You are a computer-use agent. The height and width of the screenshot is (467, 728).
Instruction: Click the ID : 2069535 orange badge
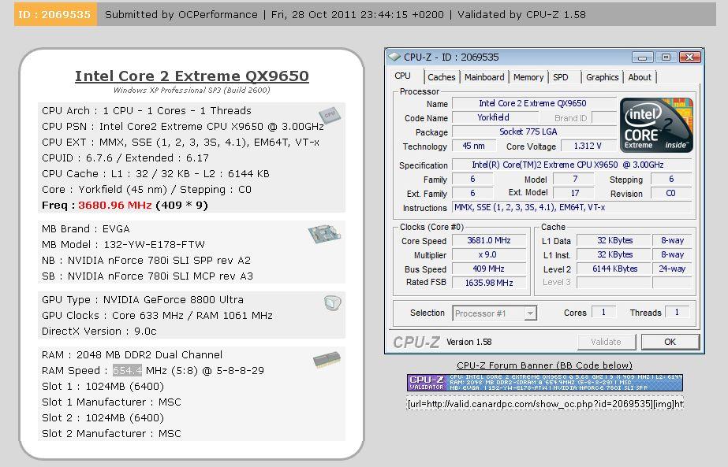(55, 14)
